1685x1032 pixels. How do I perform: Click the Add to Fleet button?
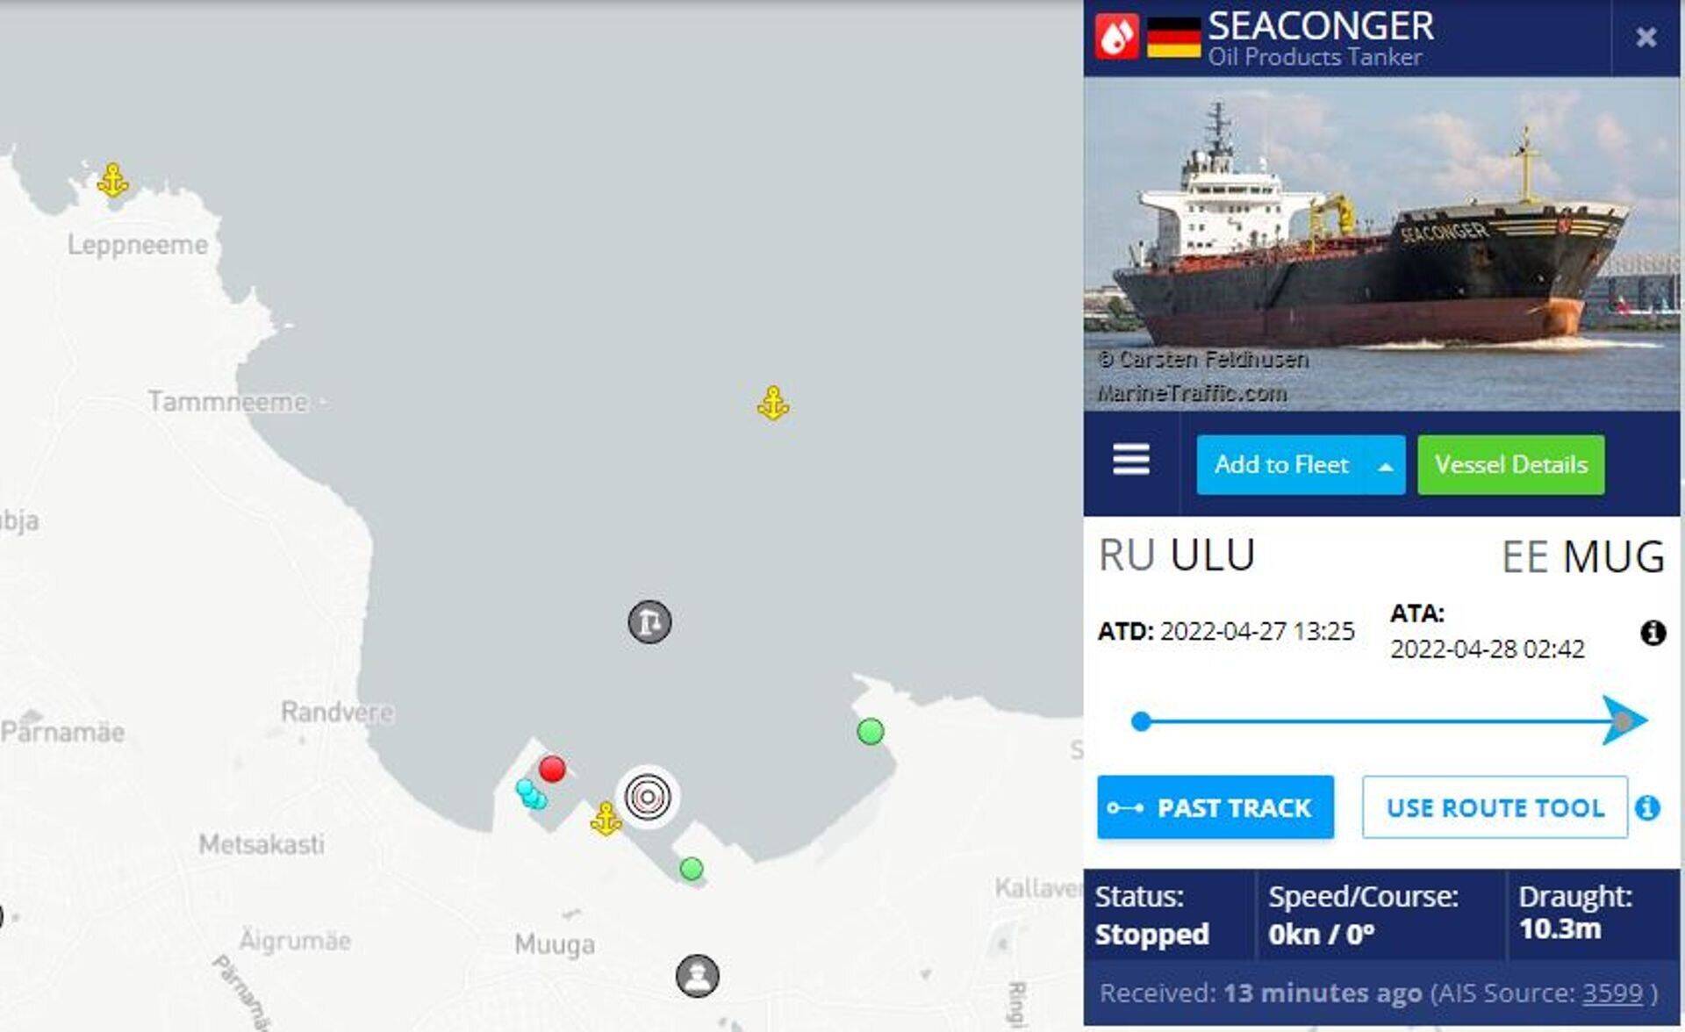(x=1283, y=465)
